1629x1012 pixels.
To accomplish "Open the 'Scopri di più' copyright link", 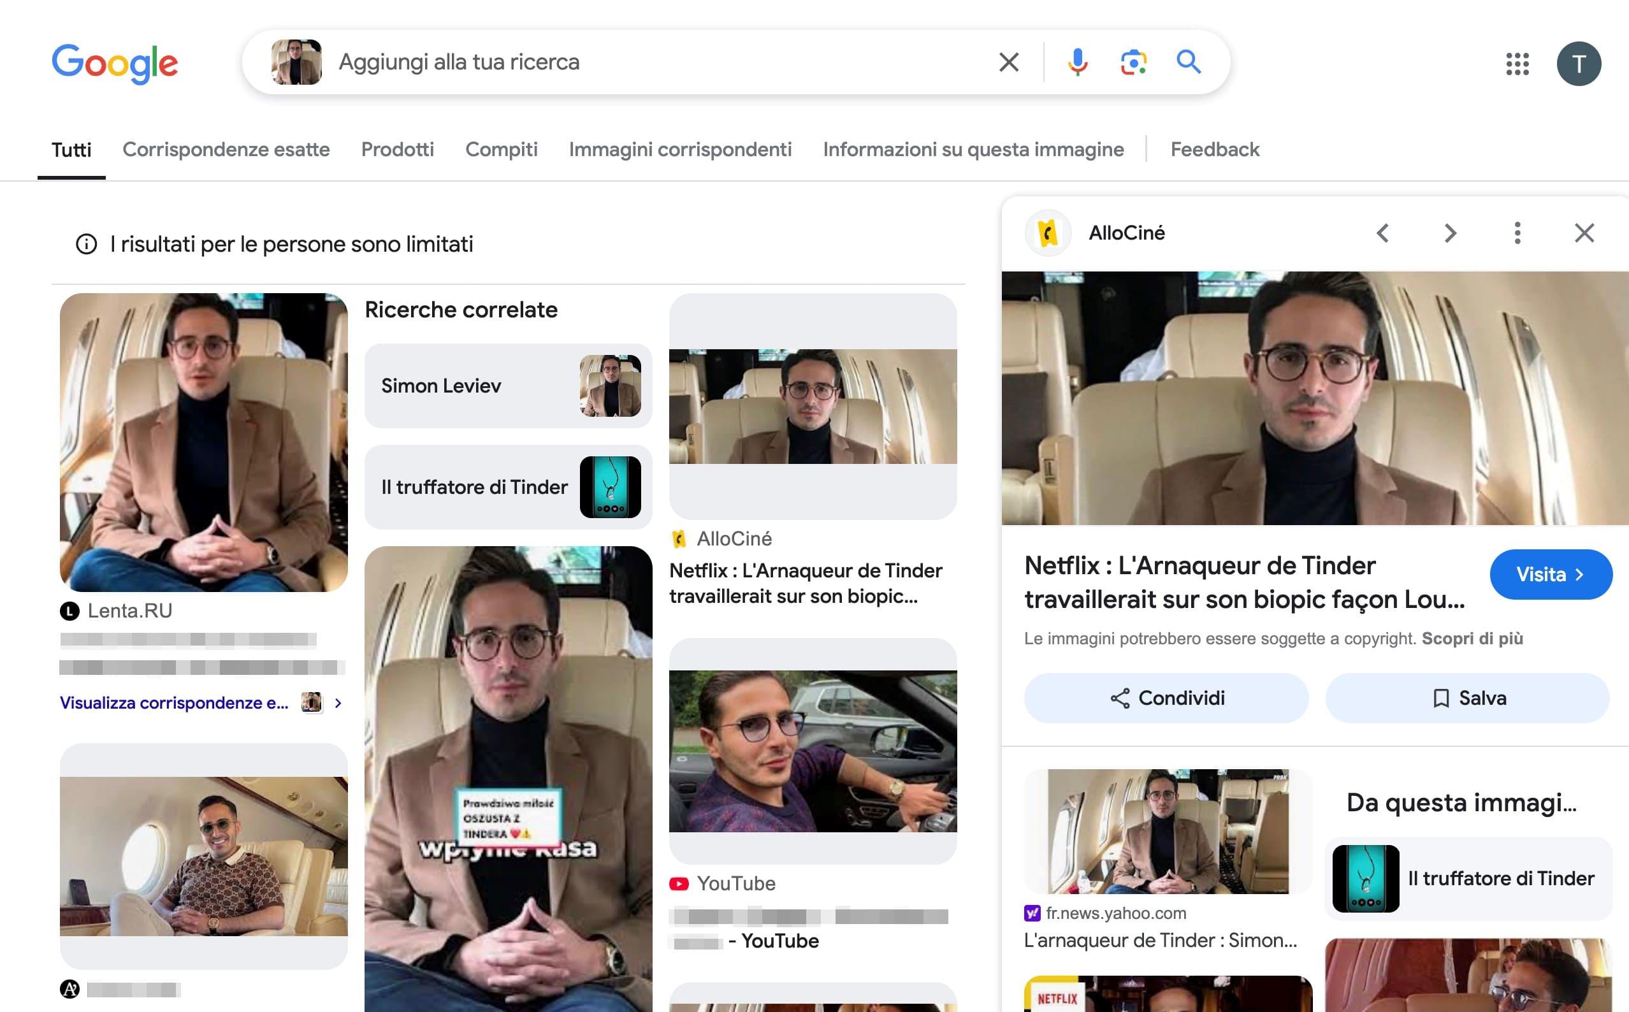I will point(1472,639).
